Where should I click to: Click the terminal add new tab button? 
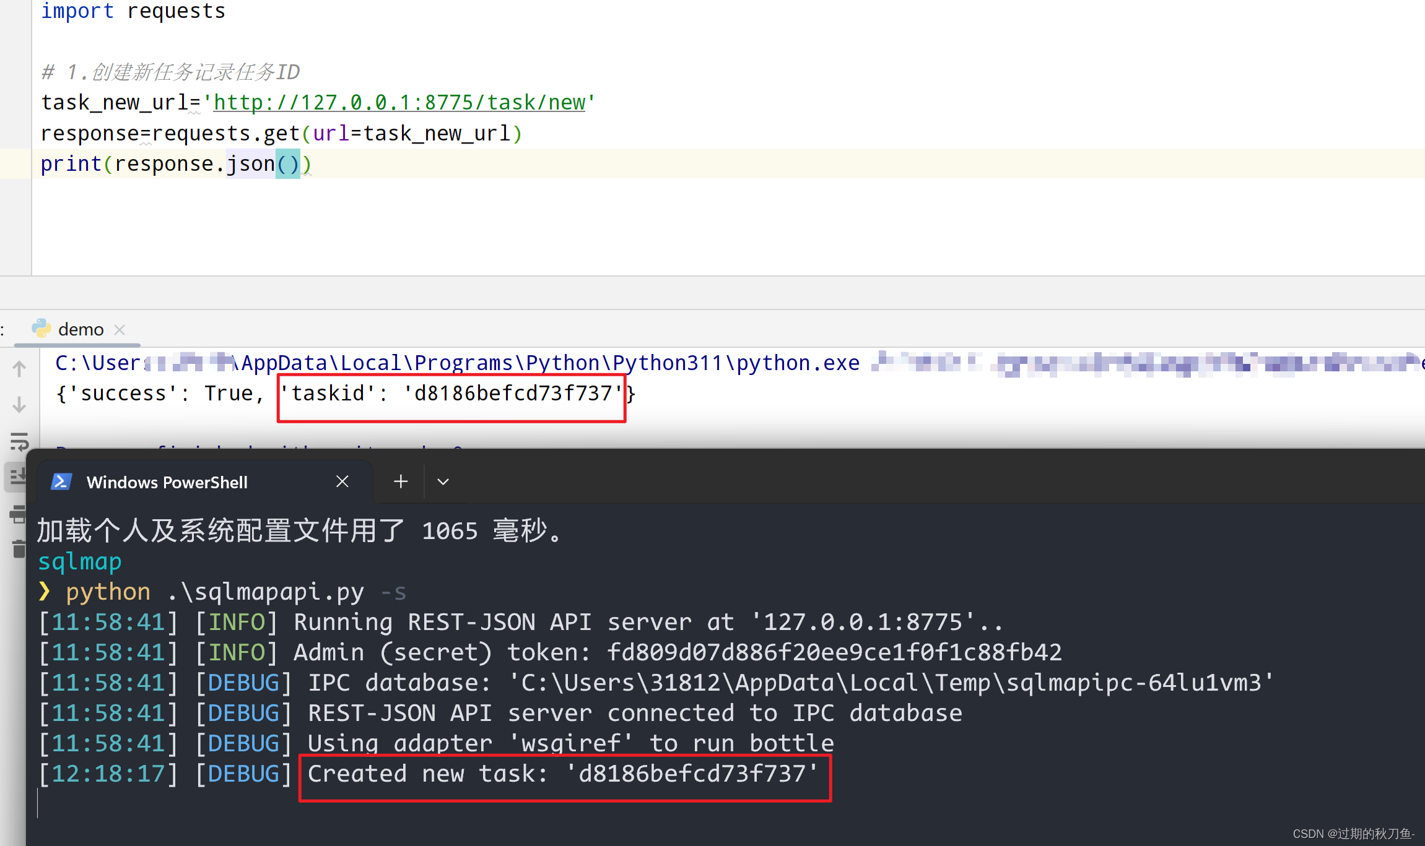point(400,480)
